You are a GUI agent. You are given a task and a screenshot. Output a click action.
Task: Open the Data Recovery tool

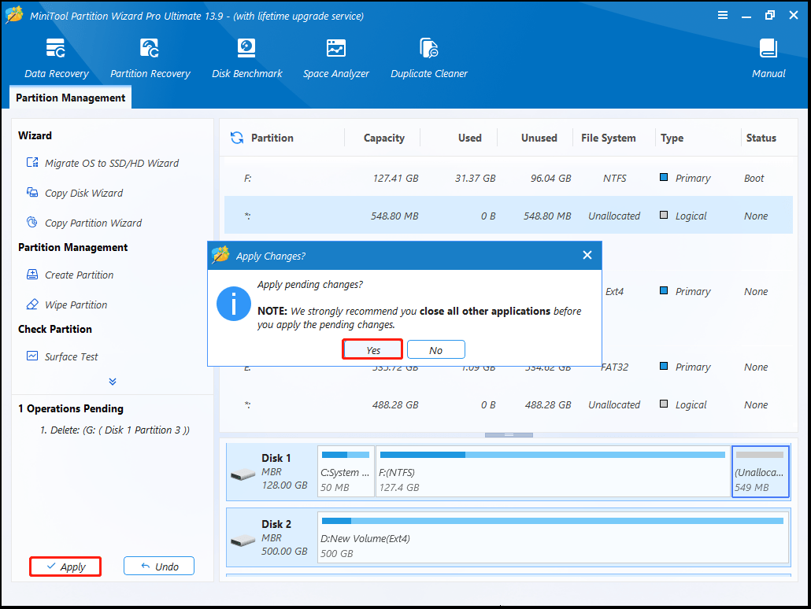[x=56, y=58]
